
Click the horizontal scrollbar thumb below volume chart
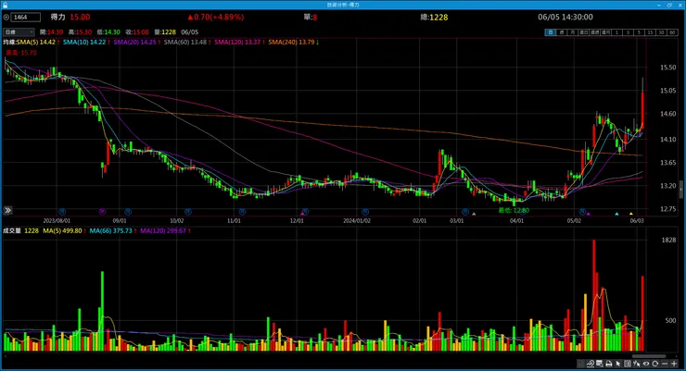tap(649, 356)
